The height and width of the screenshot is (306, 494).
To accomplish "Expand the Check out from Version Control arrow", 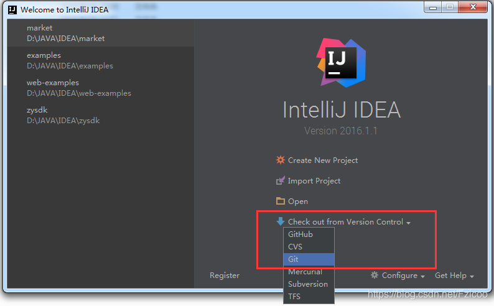I will pos(408,223).
